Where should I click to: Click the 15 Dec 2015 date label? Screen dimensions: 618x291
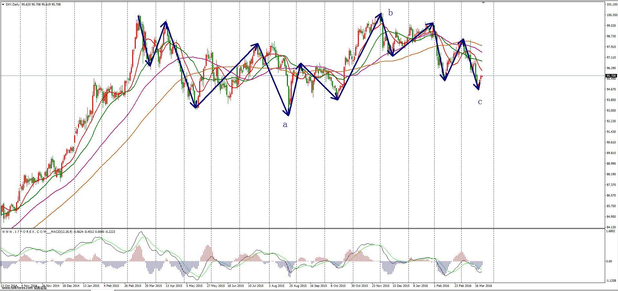coord(401,286)
